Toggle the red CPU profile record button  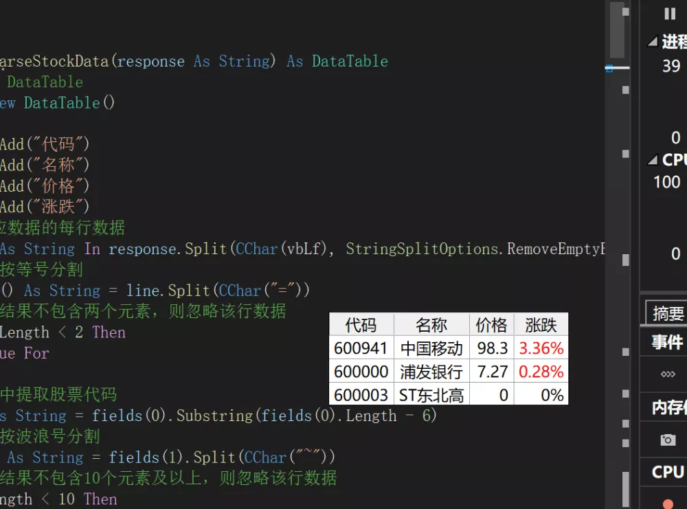[668, 504]
